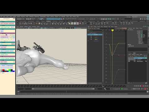This screenshot has width=149, height=112.
Task: Open Channel Box Channels menu
Action: click(130, 28)
